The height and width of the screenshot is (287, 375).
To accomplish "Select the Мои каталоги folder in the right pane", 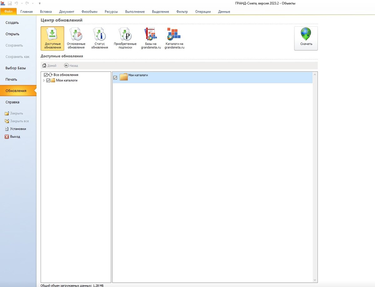I will pyautogui.click(x=212, y=78).
